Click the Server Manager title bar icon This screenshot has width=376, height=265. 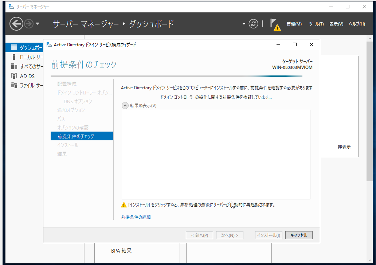[x=11, y=7]
